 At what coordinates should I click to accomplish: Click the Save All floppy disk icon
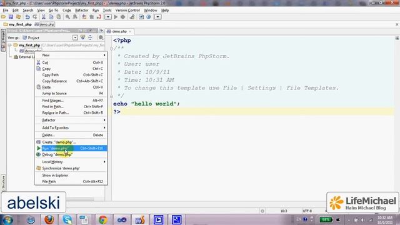[x=11, y=17]
